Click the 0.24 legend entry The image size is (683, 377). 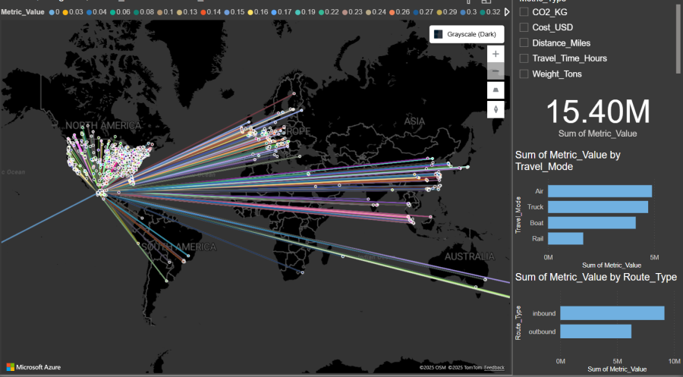(376, 12)
